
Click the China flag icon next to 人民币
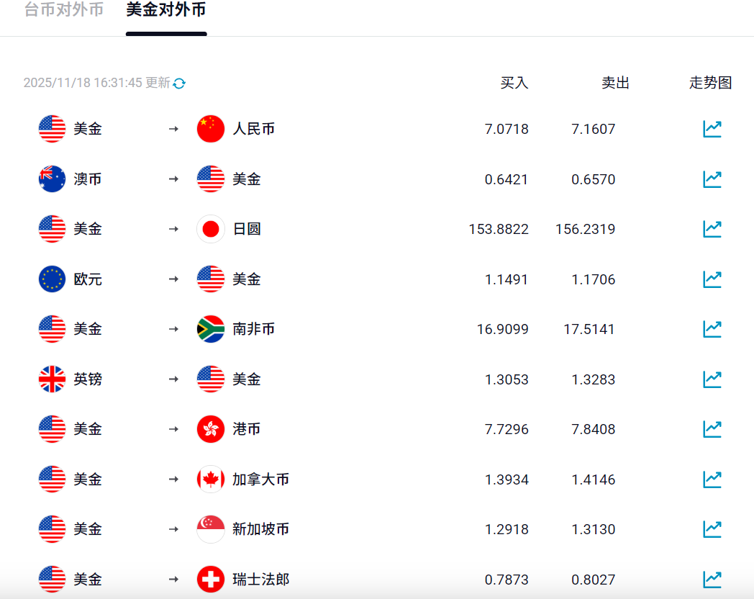click(210, 129)
